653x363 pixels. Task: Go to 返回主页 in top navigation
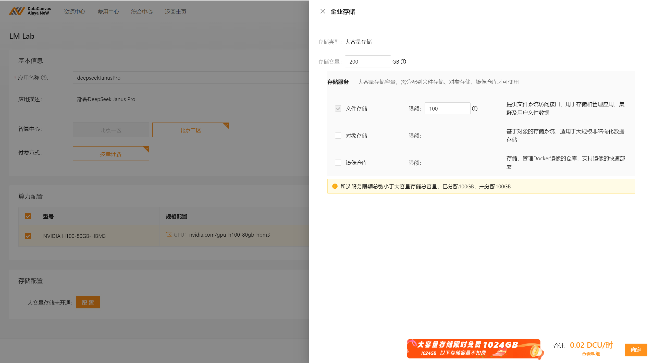(x=176, y=11)
